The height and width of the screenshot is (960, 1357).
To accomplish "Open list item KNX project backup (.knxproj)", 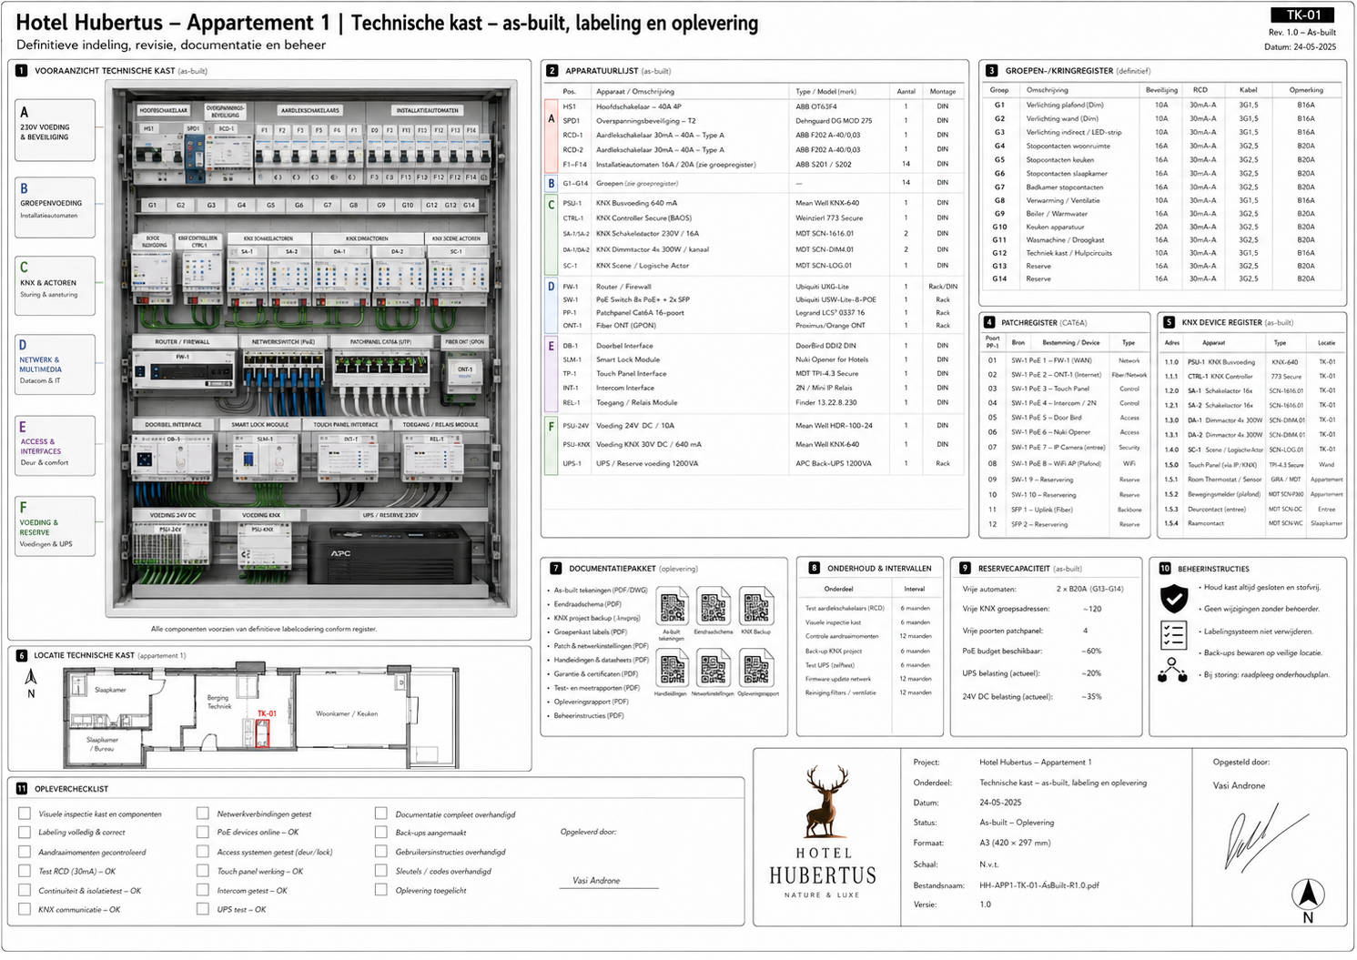I will 597,618.
